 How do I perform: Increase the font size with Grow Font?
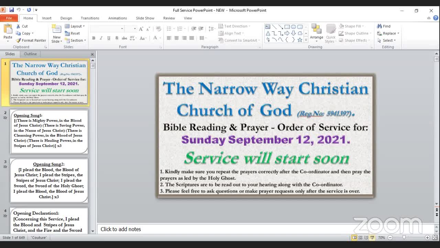pos(141,29)
